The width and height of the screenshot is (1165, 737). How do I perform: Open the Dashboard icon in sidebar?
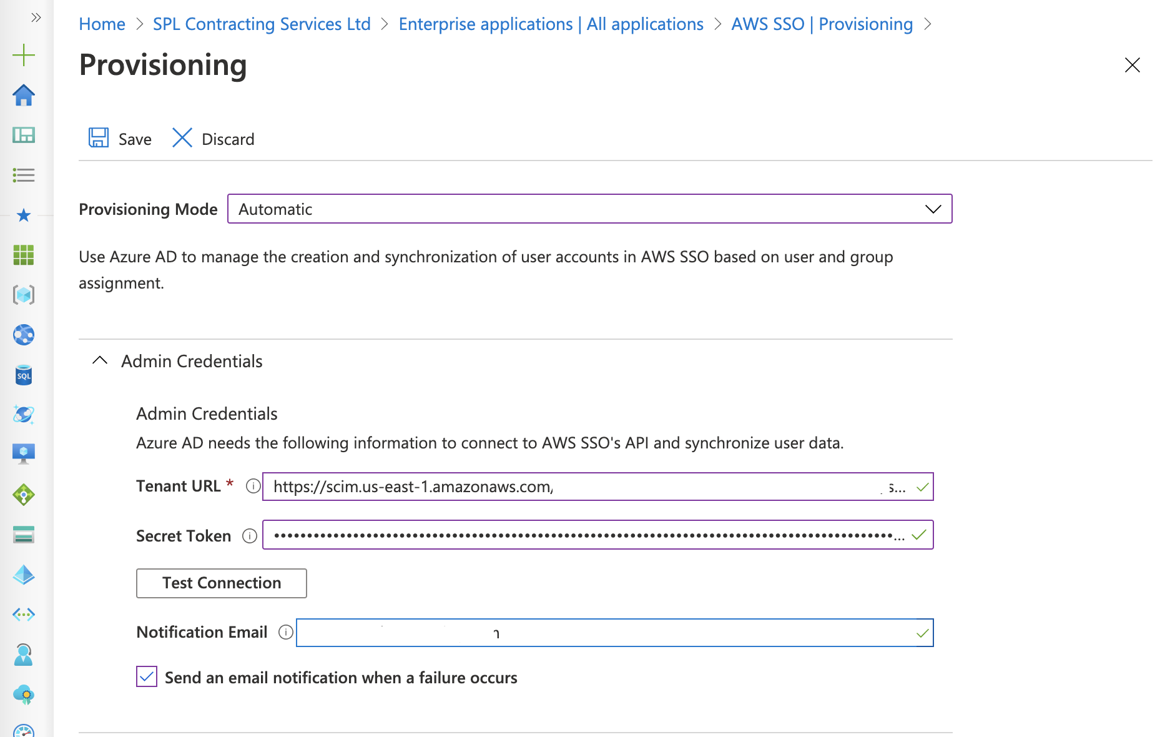(24, 135)
